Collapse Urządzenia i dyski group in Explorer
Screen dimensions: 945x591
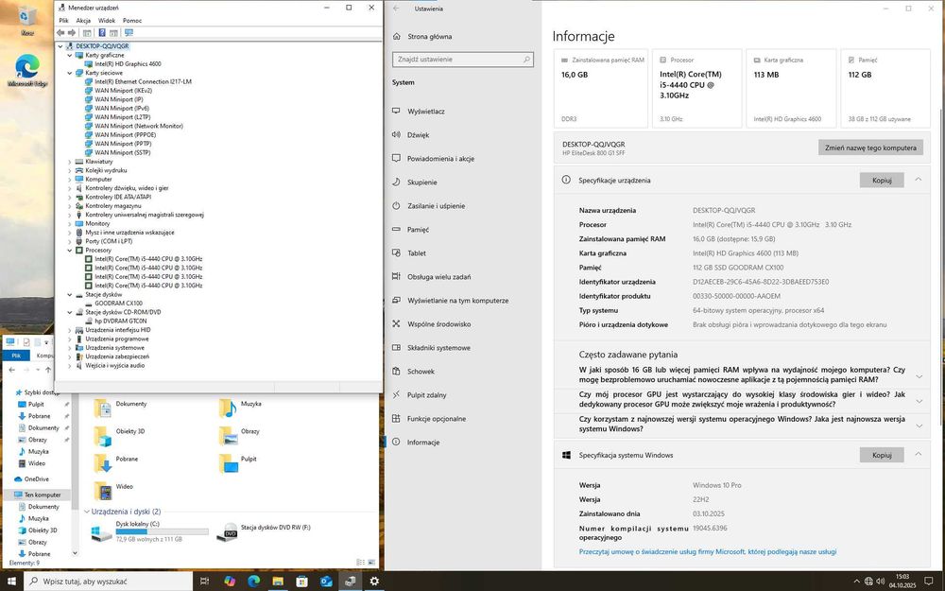(87, 512)
